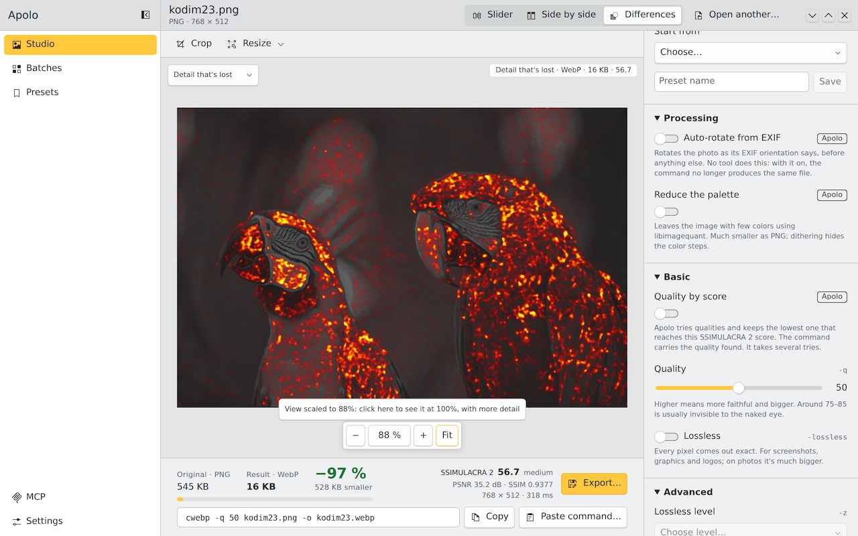Select the Crop tool
Image resolution: width=858 pixels, height=536 pixels.
tap(194, 44)
